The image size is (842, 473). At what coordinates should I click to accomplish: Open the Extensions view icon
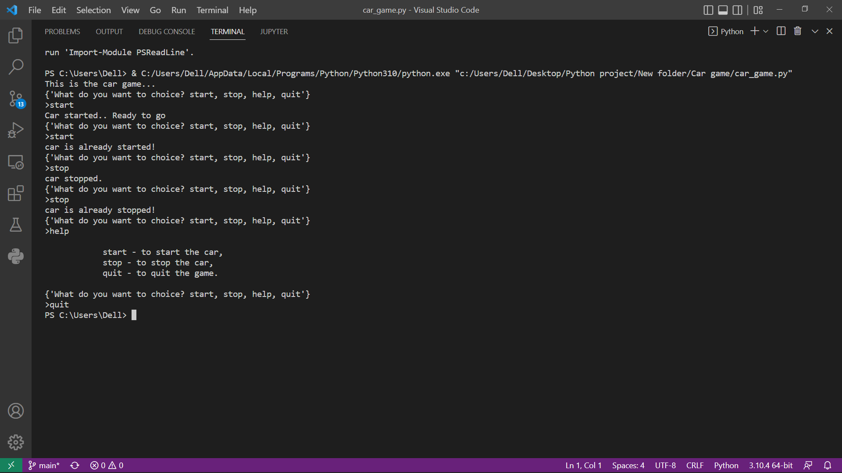pos(16,193)
